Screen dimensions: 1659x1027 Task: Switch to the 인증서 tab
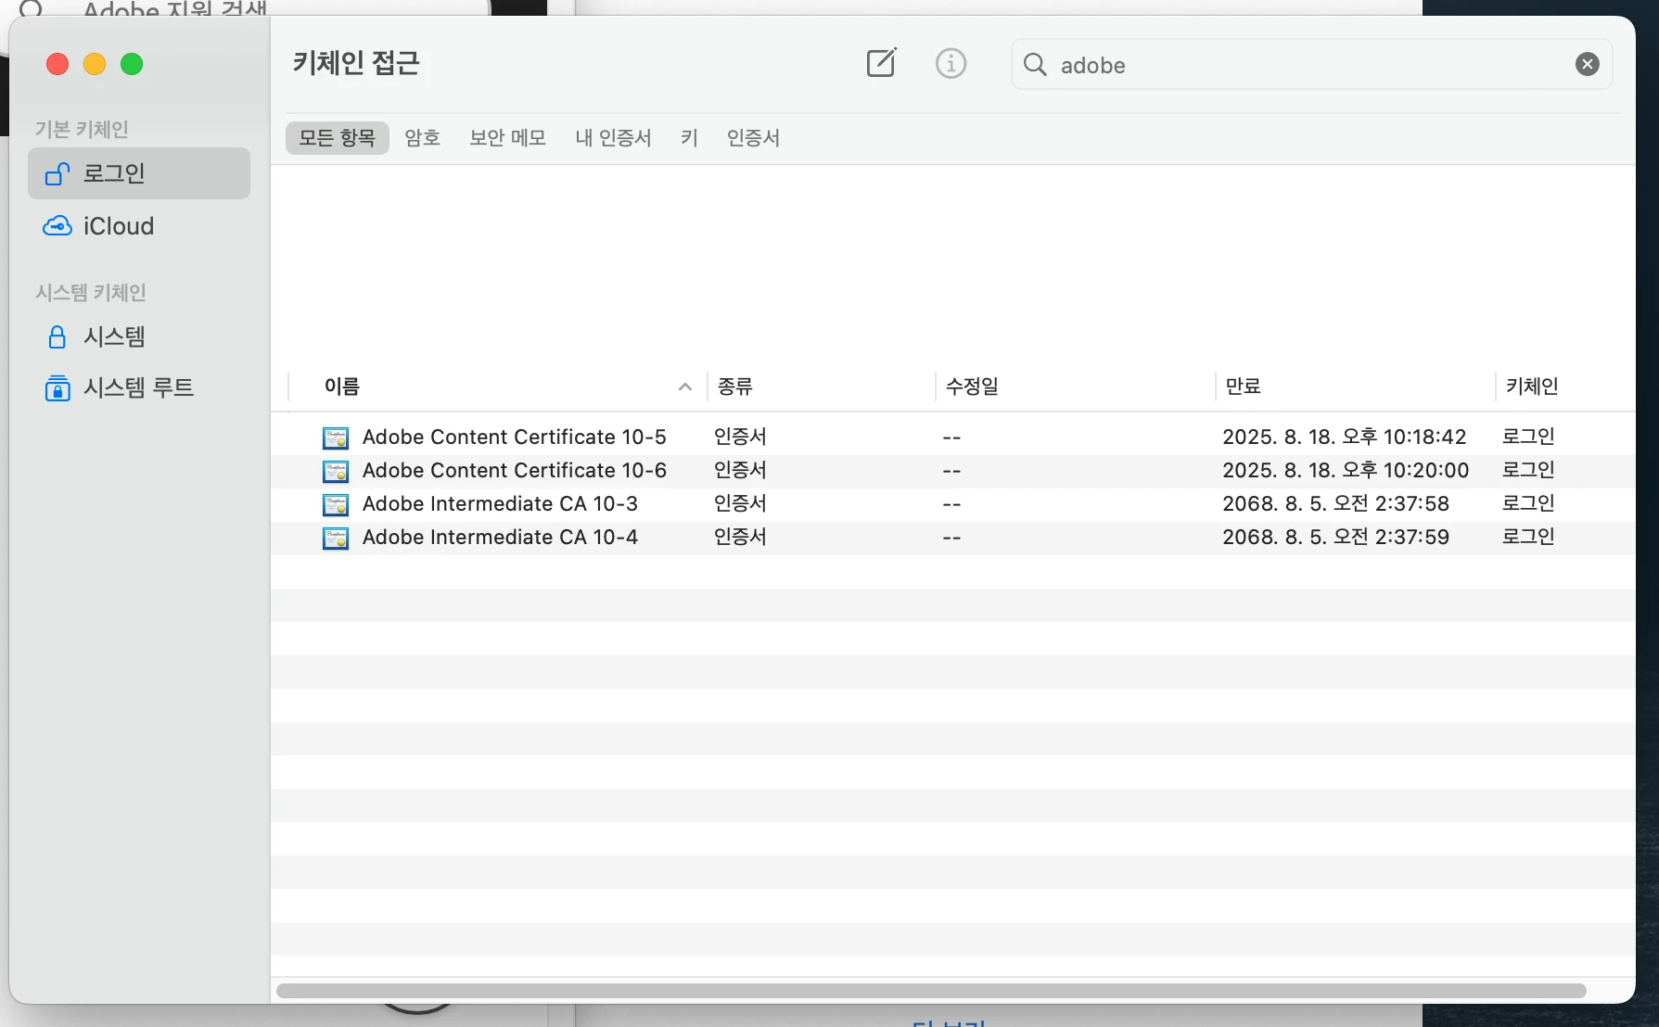click(753, 138)
